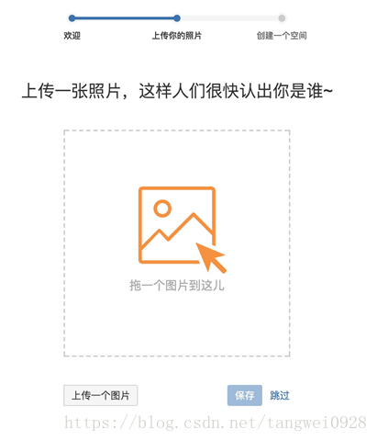Click the 上传一个图片 button
377x441 pixels.
[x=101, y=395]
